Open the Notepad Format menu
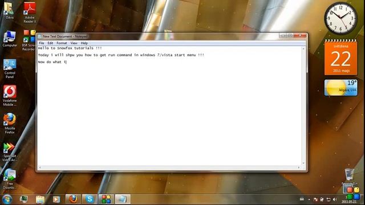Viewport: 365px width, 205px height. (x=62, y=43)
